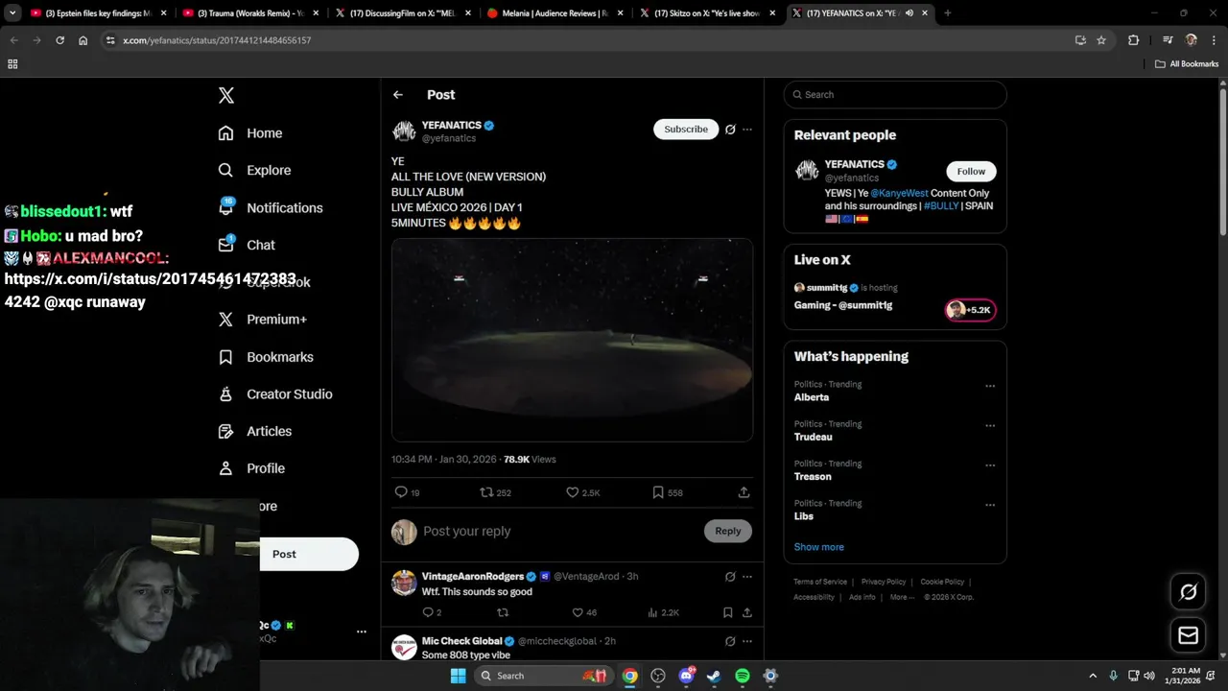Click Show more under What's happening
Viewport: 1228px width, 691px height.
819,547
